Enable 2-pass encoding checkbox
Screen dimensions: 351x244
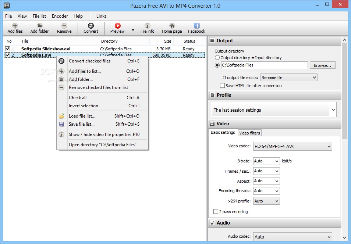pyautogui.click(x=216, y=211)
